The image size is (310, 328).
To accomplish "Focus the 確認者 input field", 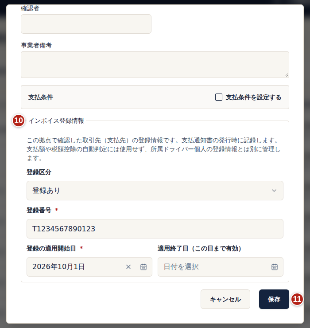I will coord(86,24).
